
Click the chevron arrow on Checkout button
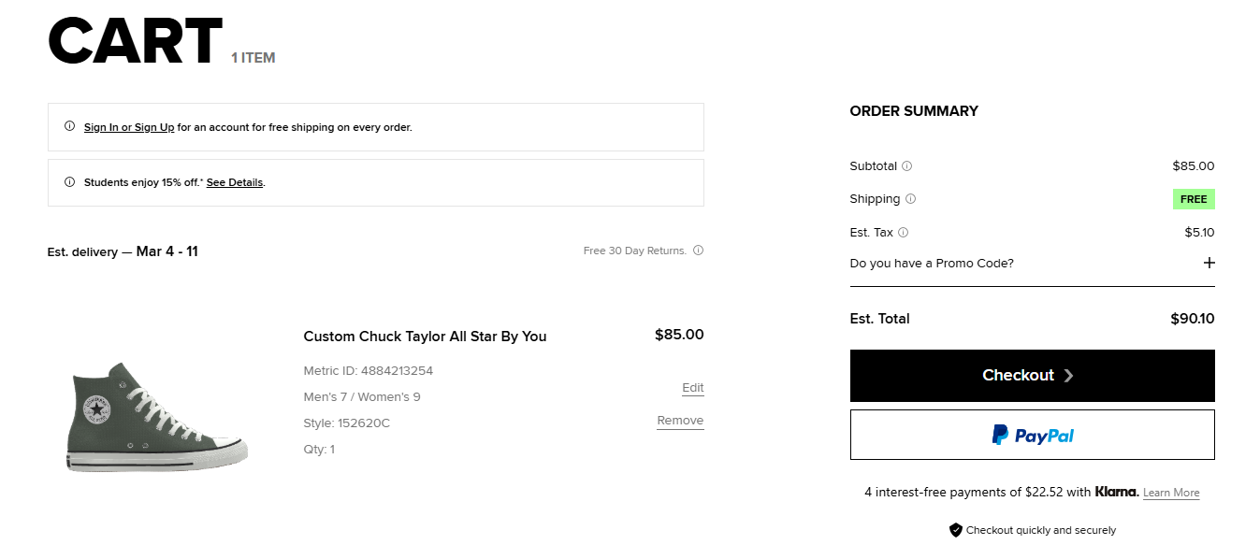coord(1068,376)
